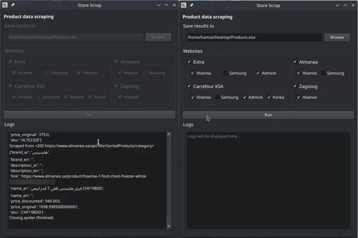This screenshot has width=358, height=238.
Task: Click the X app icon on the greyed-out window
Action: point(5,6)
